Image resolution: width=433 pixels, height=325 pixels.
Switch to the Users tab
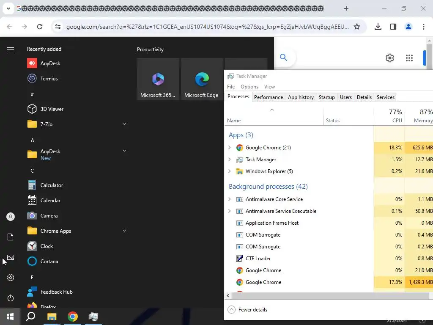[x=346, y=97]
